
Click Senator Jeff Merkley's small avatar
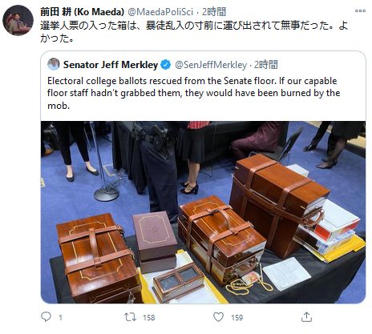tap(54, 64)
